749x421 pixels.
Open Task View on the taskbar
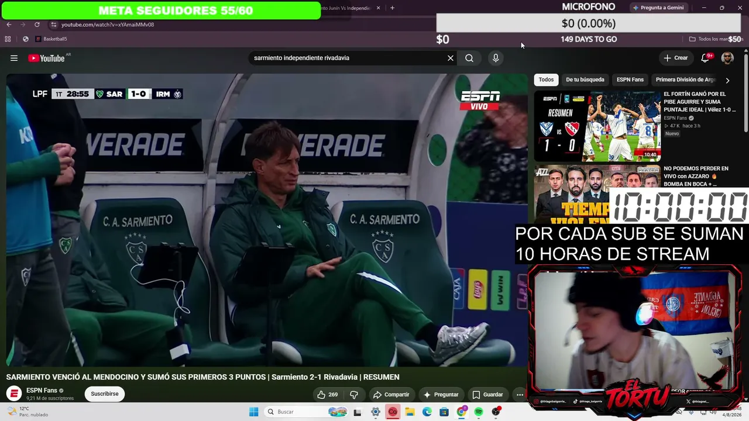pyautogui.click(x=358, y=412)
